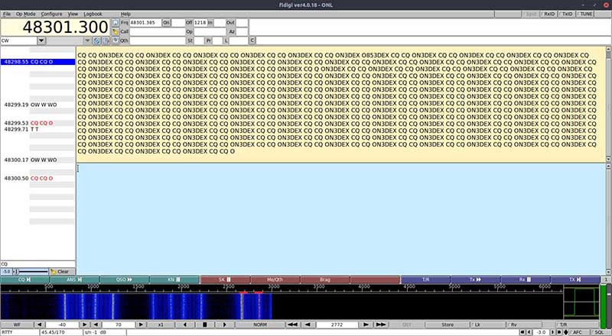
Task: Click the SK macro button
Action: pyautogui.click(x=225, y=279)
